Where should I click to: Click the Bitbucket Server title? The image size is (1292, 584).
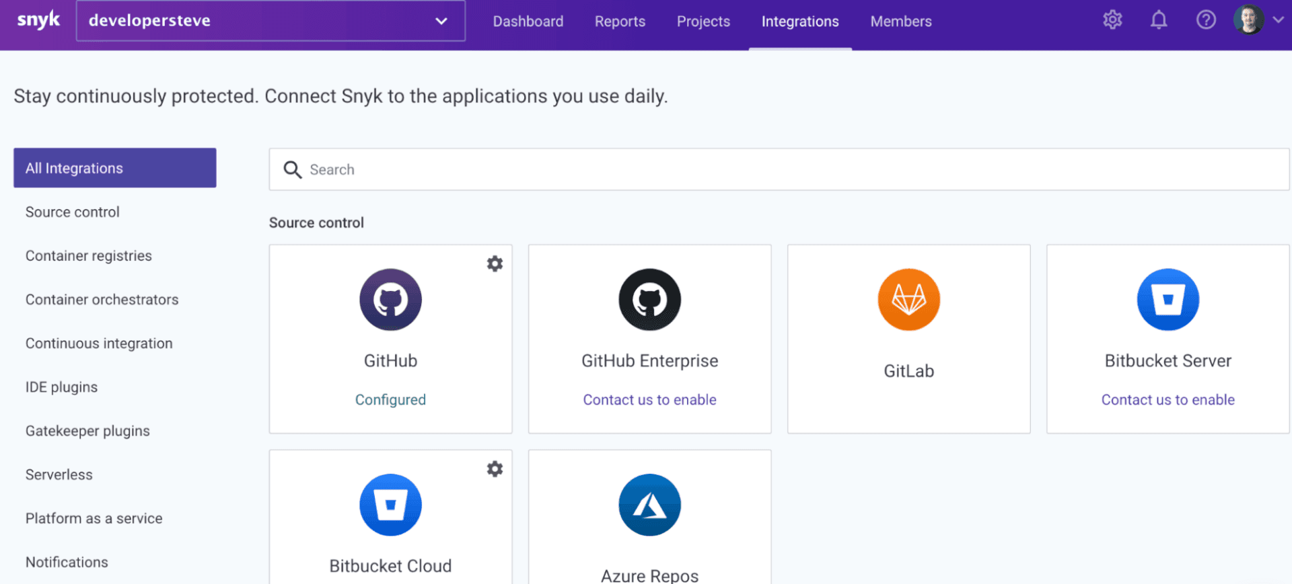pos(1168,361)
